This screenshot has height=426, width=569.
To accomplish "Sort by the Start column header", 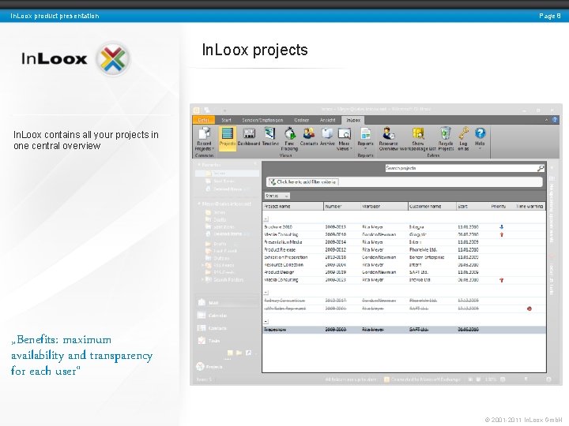I will pos(472,206).
